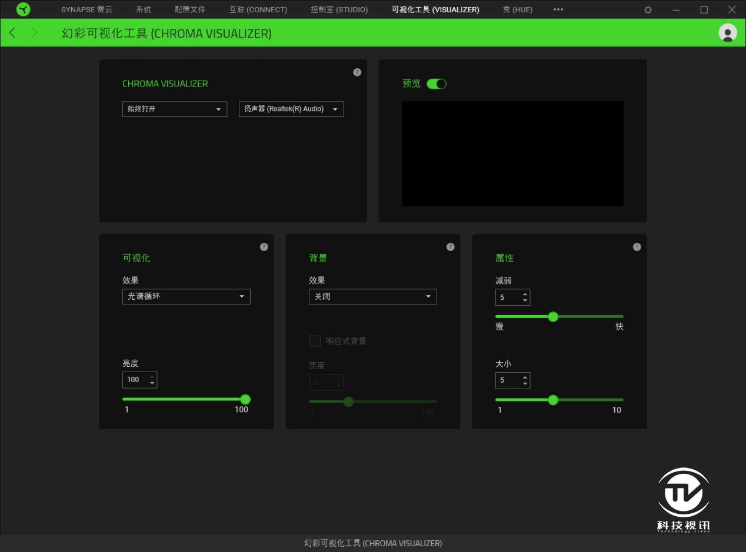This screenshot has width=746, height=552.
Task: Click the 减弱 slider handle
Action: (x=553, y=316)
